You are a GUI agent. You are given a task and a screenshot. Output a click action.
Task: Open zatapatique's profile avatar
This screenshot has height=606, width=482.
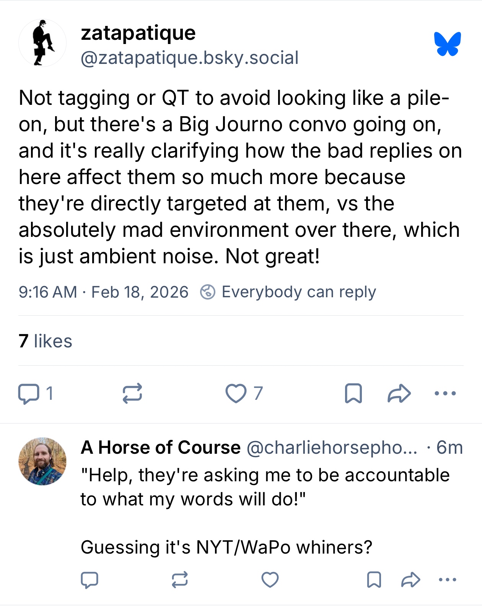[42, 43]
